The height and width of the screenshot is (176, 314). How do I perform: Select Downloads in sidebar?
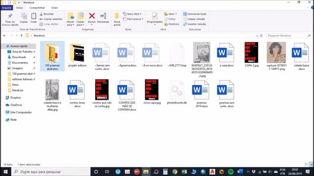click(19, 57)
